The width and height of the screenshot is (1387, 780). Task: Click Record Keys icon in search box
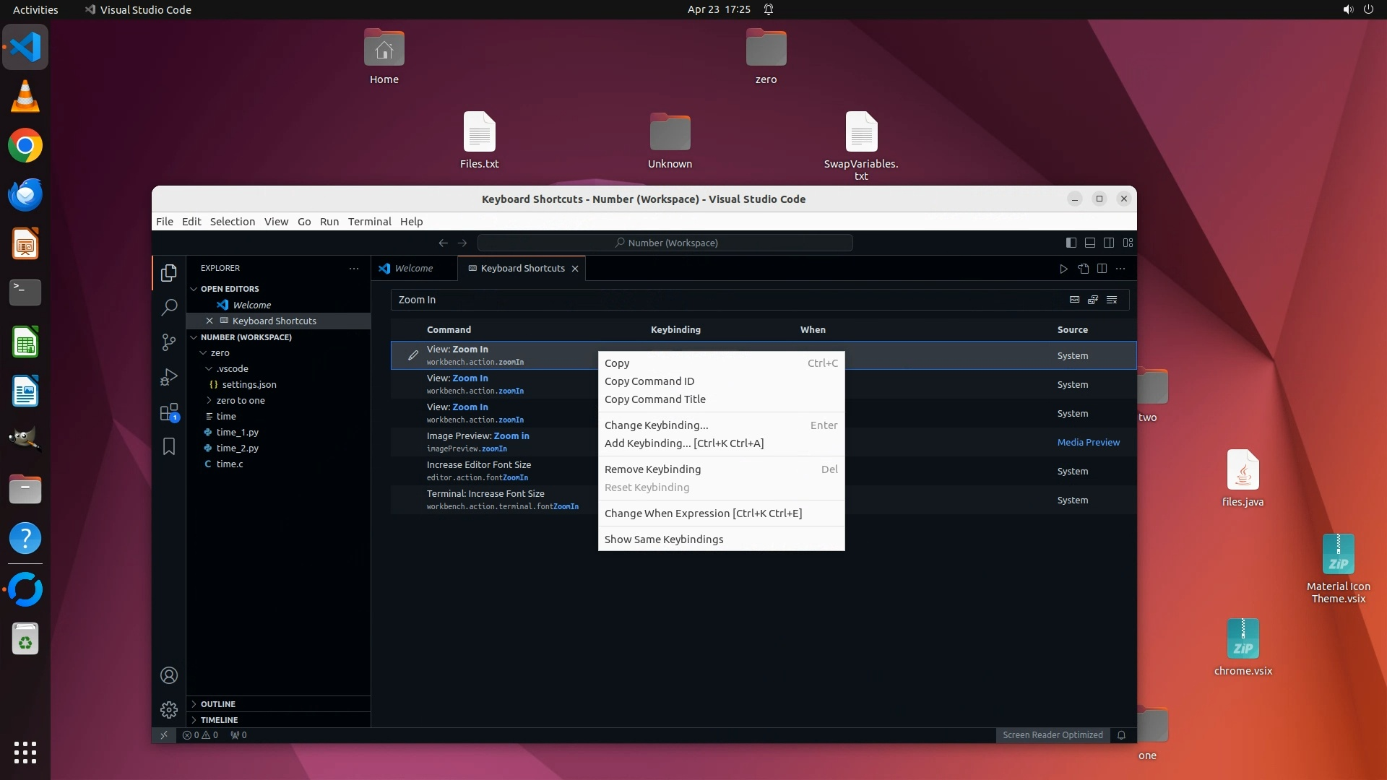click(x=1074, y=300)
